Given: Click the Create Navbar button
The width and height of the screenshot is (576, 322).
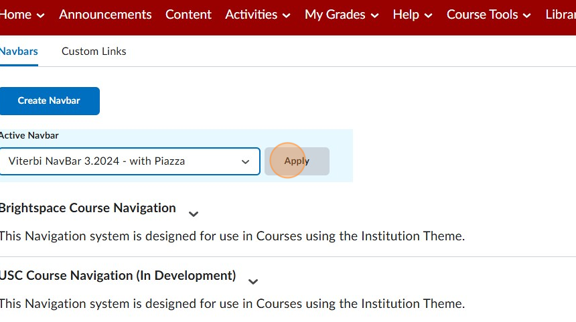Looking at the screenshot, I should tap(49, 100).
